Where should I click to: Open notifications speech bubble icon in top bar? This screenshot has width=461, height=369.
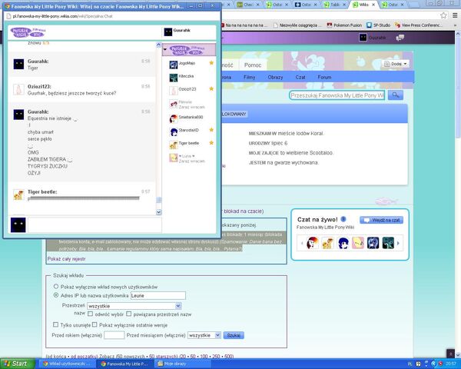[400, 38]
